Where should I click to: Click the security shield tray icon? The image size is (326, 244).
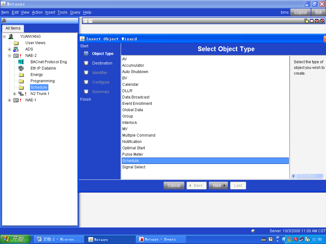pyautogui.click(x=296, y=239)
